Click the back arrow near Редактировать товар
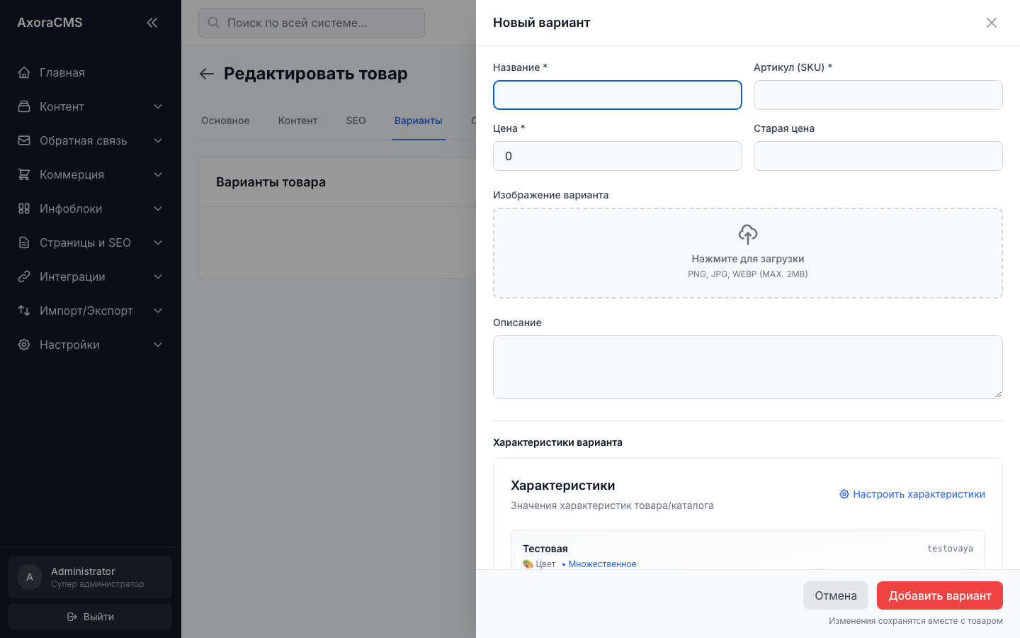 coord(207,74)
